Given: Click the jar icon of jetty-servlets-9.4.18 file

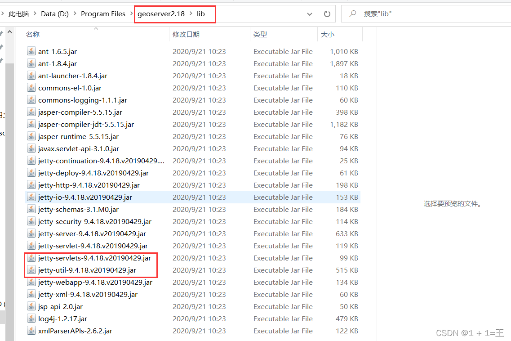Looking at the screenshot, I should click(x=31, y=258).
